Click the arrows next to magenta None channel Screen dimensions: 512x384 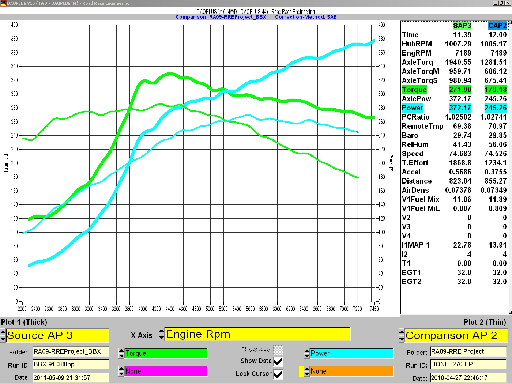coord(122,371)
